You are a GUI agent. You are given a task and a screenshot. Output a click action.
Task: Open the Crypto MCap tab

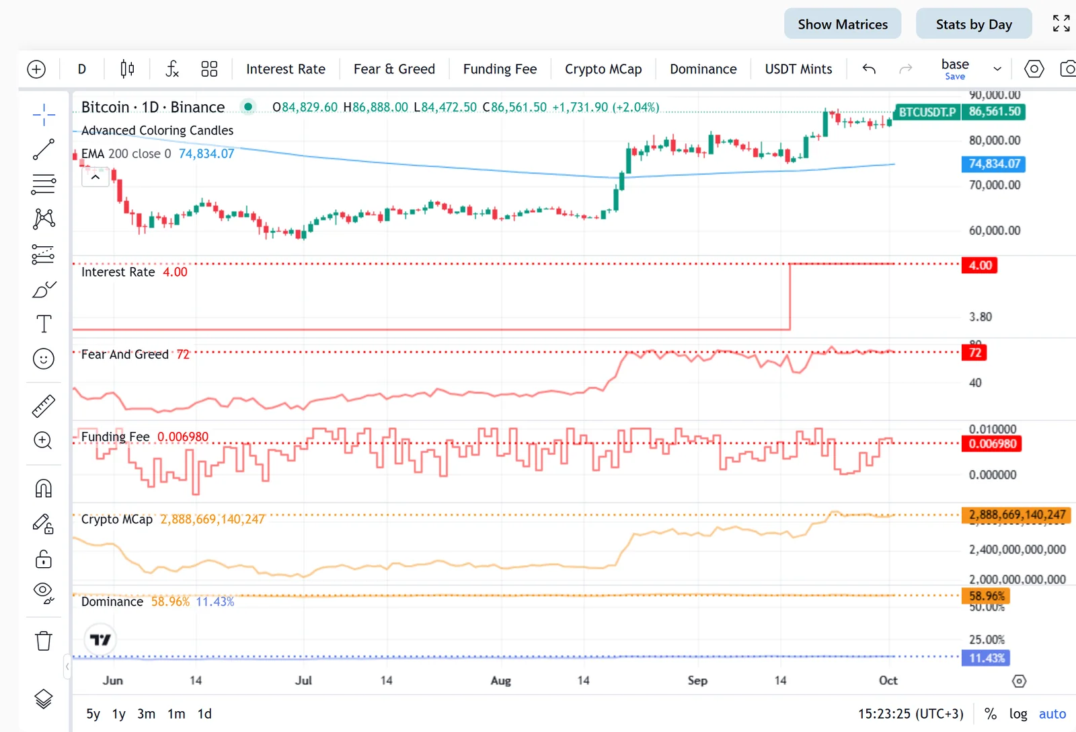coord(603,69)
